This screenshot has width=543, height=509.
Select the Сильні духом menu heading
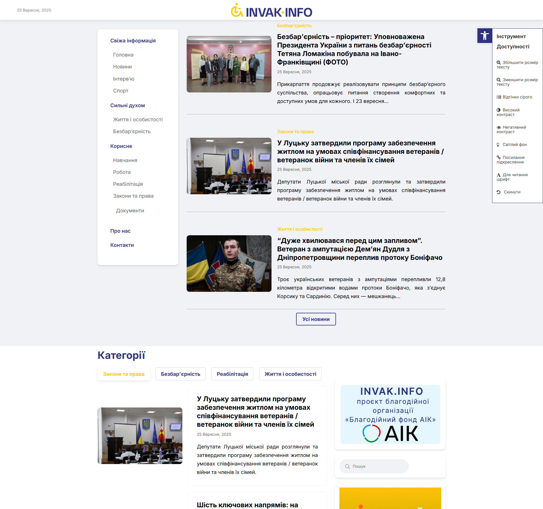click(x=128, y=105)
